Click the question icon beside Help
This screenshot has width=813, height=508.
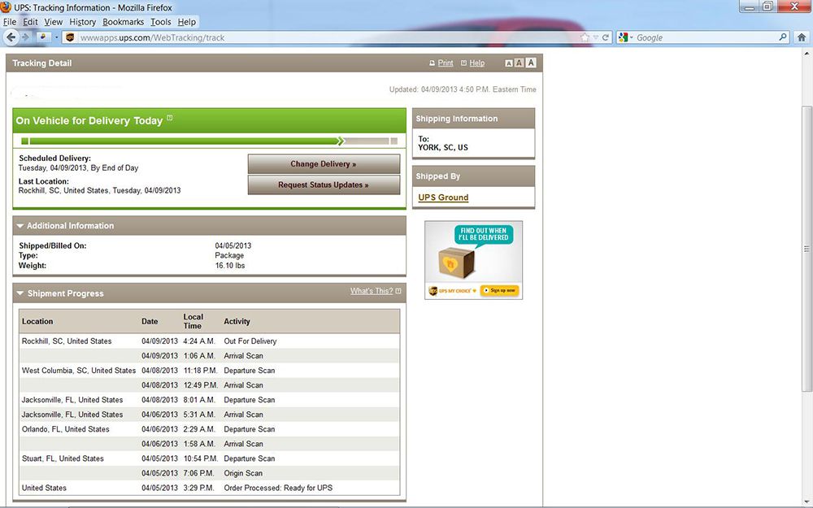point(464,63)
